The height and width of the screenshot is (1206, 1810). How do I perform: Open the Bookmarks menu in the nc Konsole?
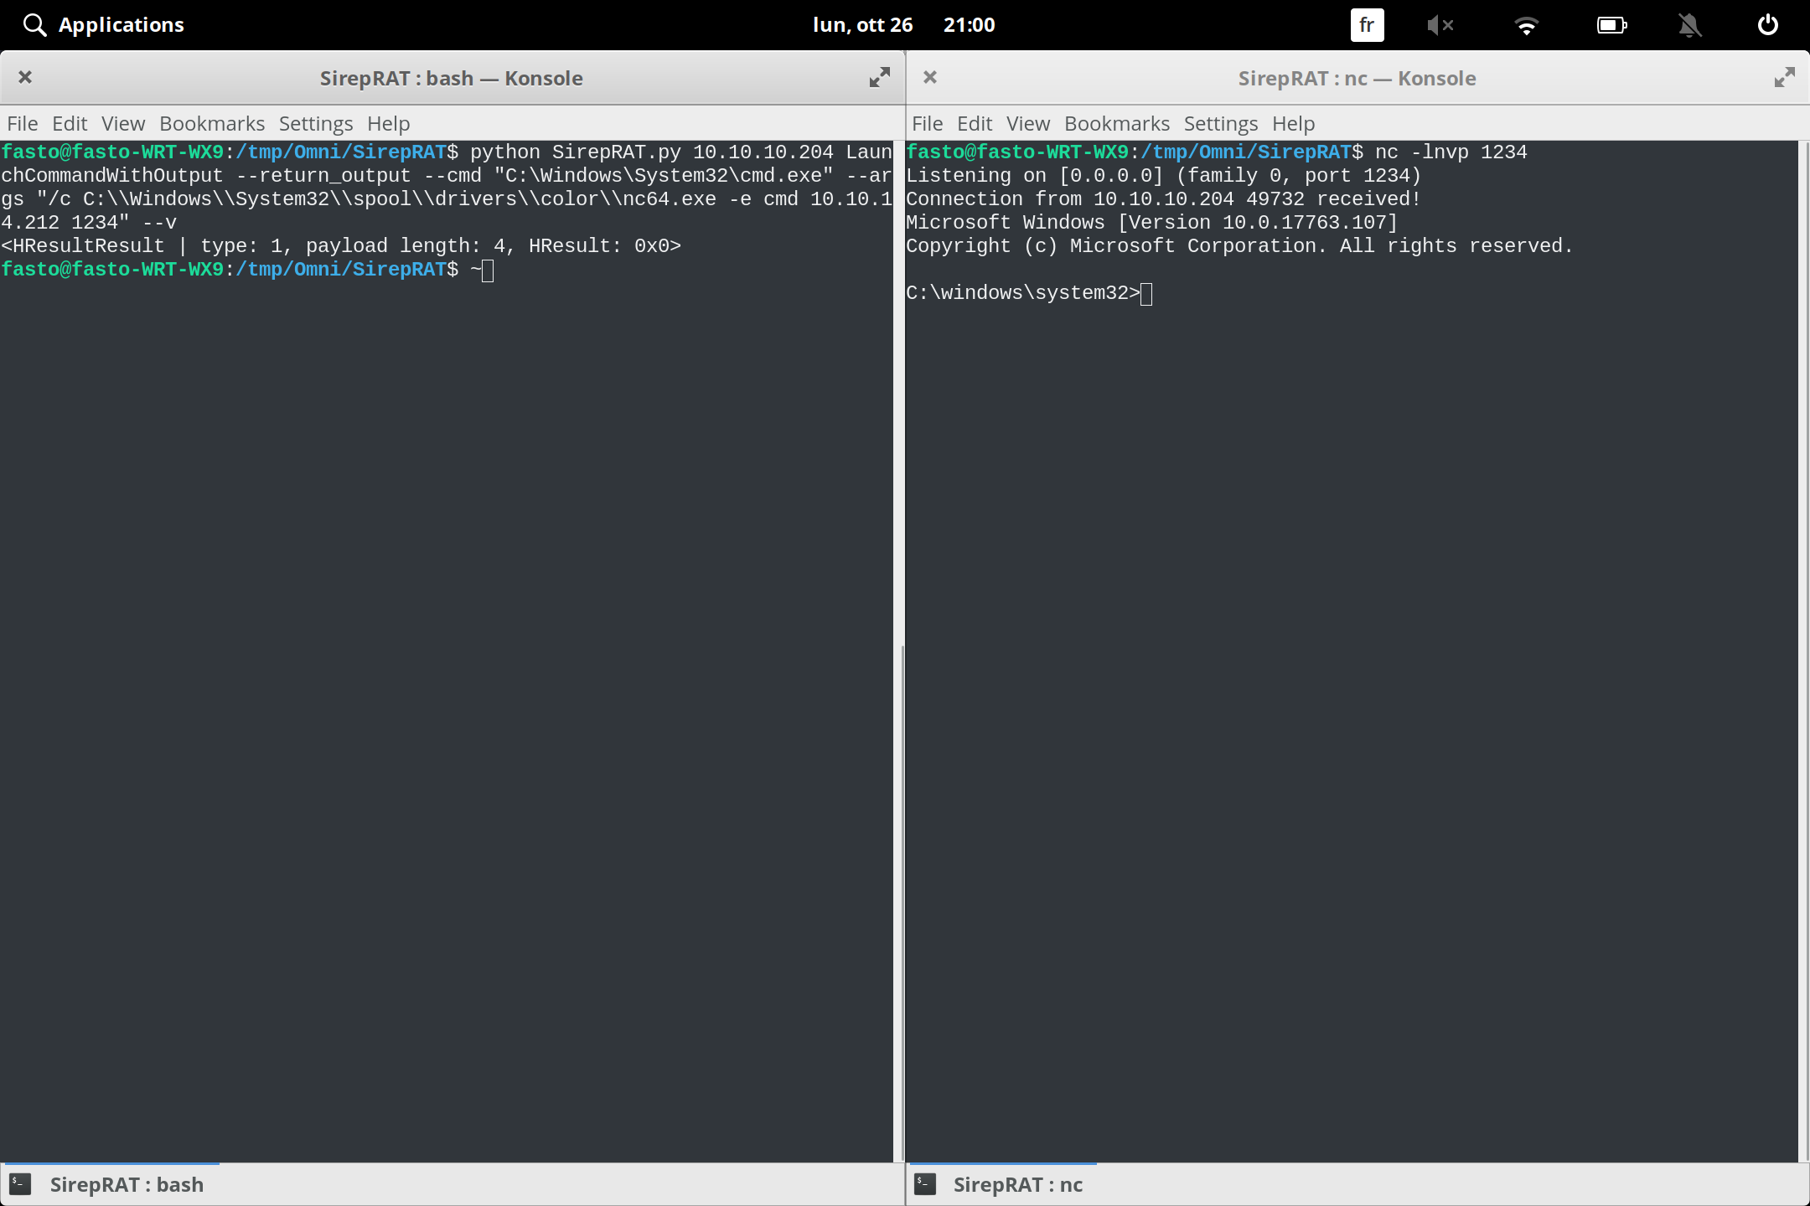tap(1117, 123)
